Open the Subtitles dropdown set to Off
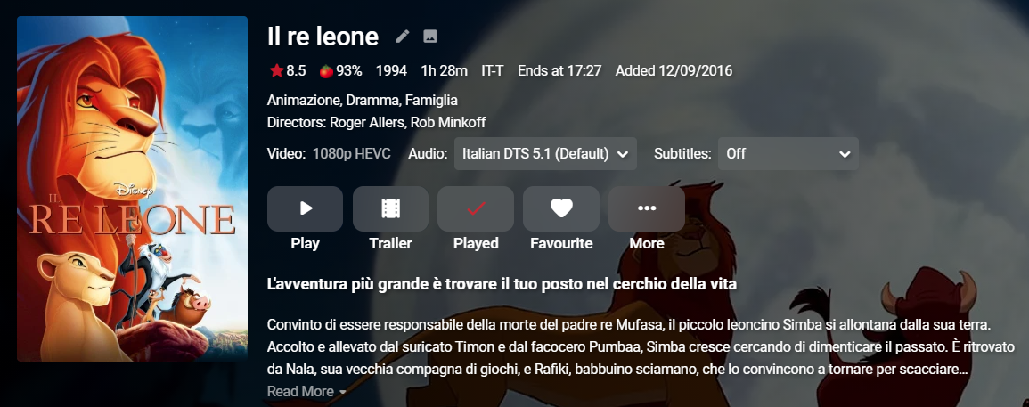The width and height of the screenshot is (1029, 407). (x=788, y=153)
